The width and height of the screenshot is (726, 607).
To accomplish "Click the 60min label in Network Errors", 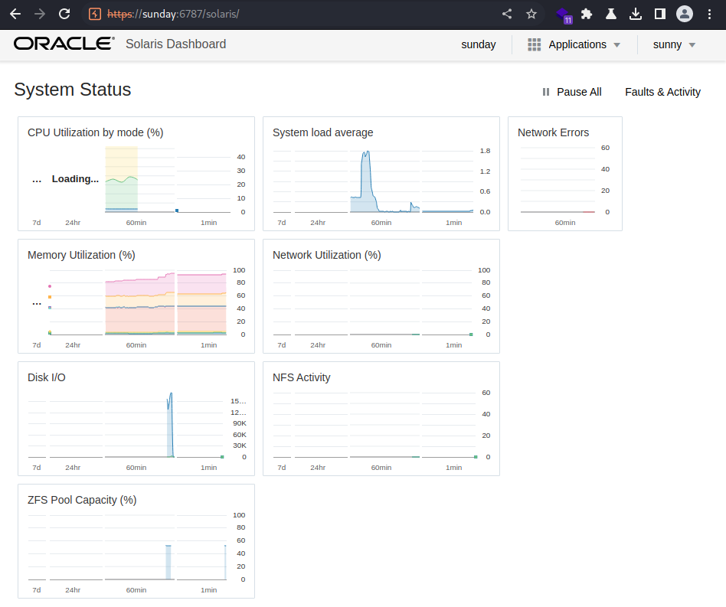I will click(x=565, y=223).
